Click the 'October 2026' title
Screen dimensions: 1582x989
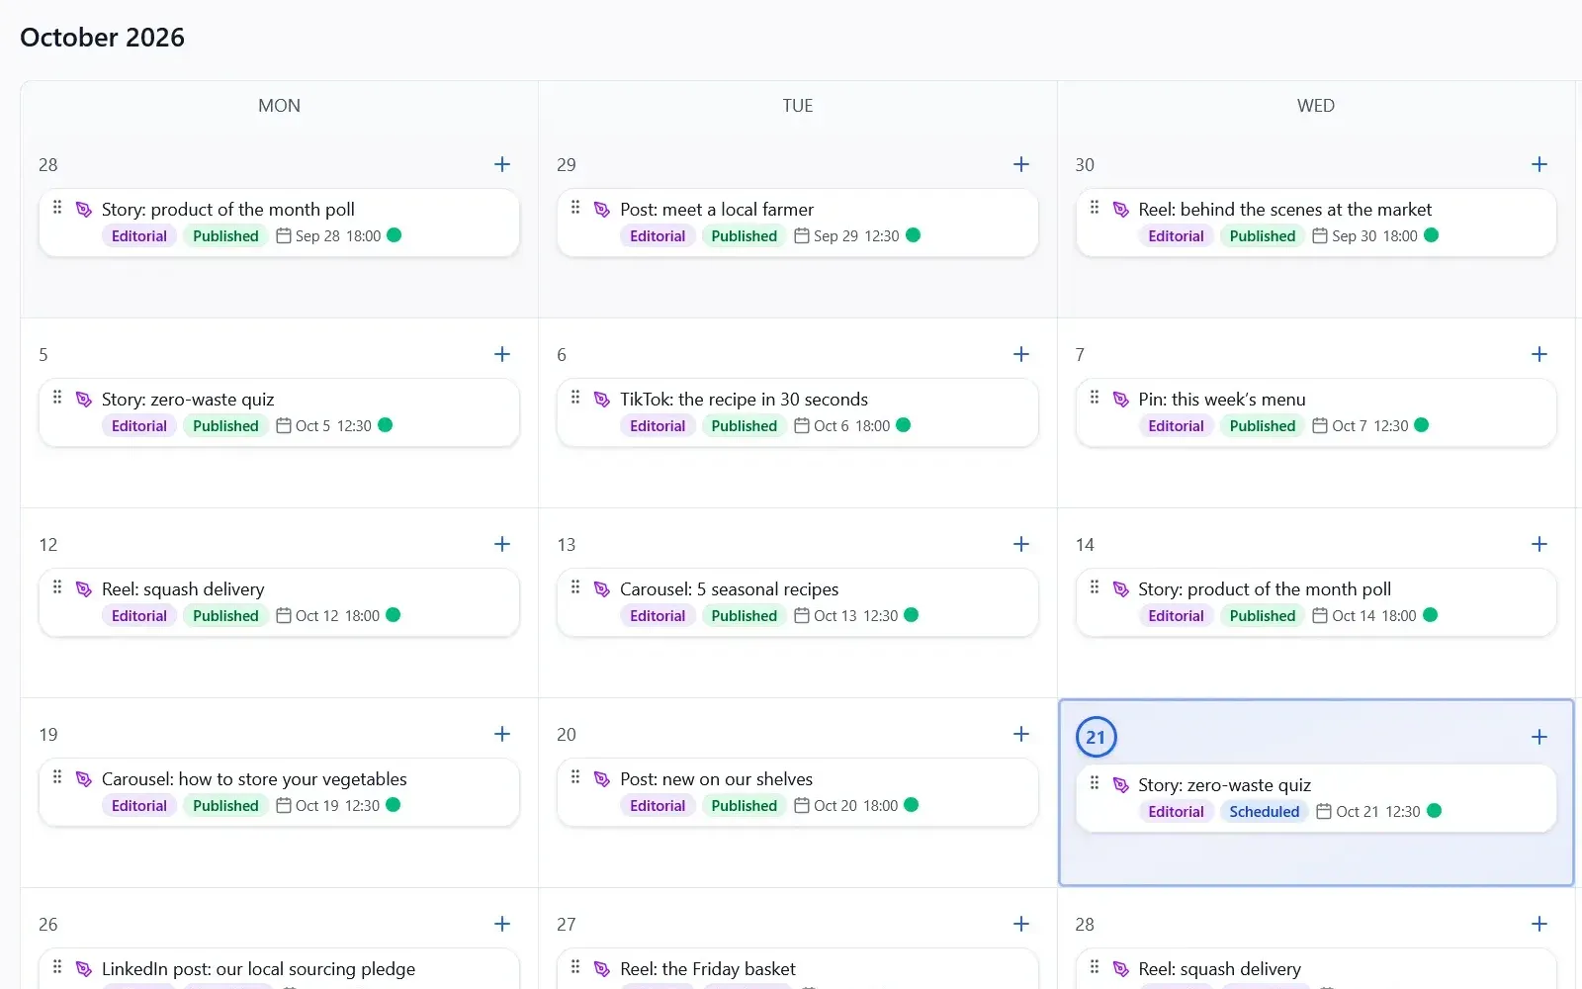coord(102,38)
